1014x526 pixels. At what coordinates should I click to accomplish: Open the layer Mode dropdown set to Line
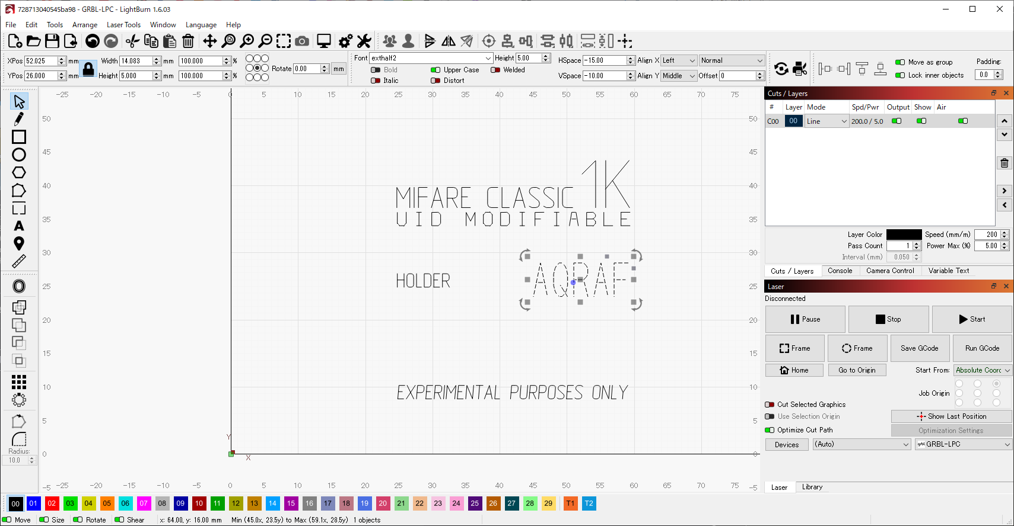pos(827,121)
